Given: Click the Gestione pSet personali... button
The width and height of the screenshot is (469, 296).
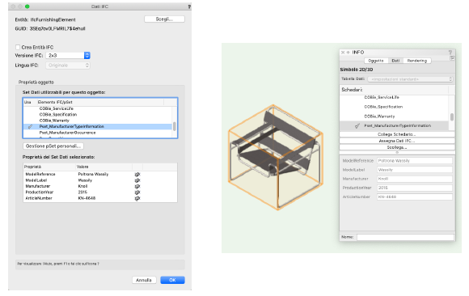Looking at the screenshot, I should point(53,146).
